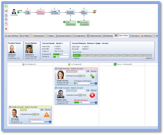Click the Requirements tag on Ginger Davison card
This screenshot has height=135, width=164.
pos(72,71)
